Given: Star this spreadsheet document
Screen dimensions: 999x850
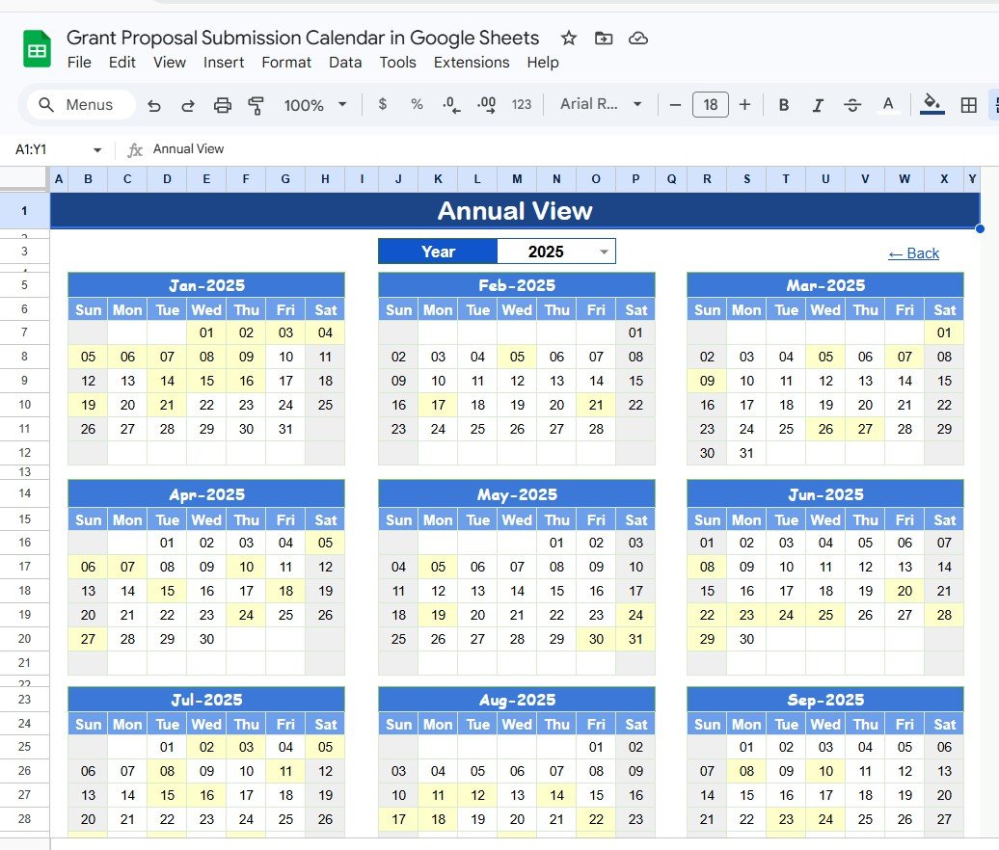Looking at the screenshot, I should pos(568,39).
